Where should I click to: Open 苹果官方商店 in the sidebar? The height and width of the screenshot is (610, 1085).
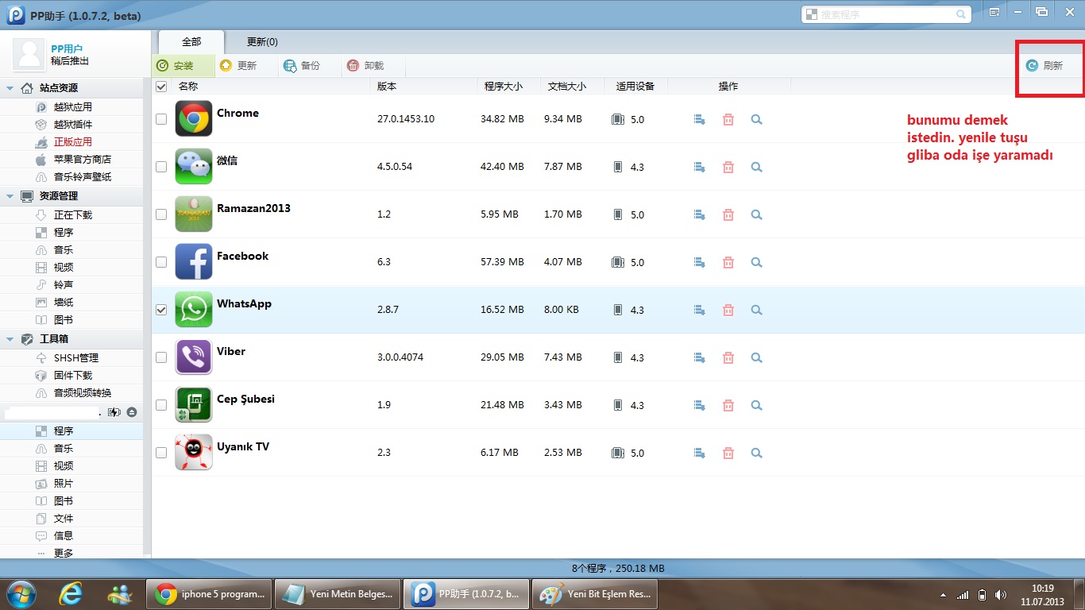(x=73, y=160)
